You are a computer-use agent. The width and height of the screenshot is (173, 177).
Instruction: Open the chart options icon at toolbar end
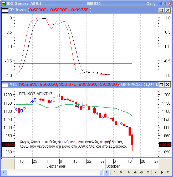(x=168, y=172)
